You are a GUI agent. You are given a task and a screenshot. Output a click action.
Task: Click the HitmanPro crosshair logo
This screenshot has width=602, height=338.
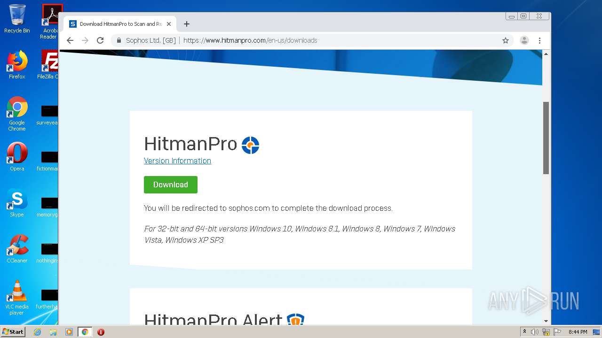click(250, 145)
